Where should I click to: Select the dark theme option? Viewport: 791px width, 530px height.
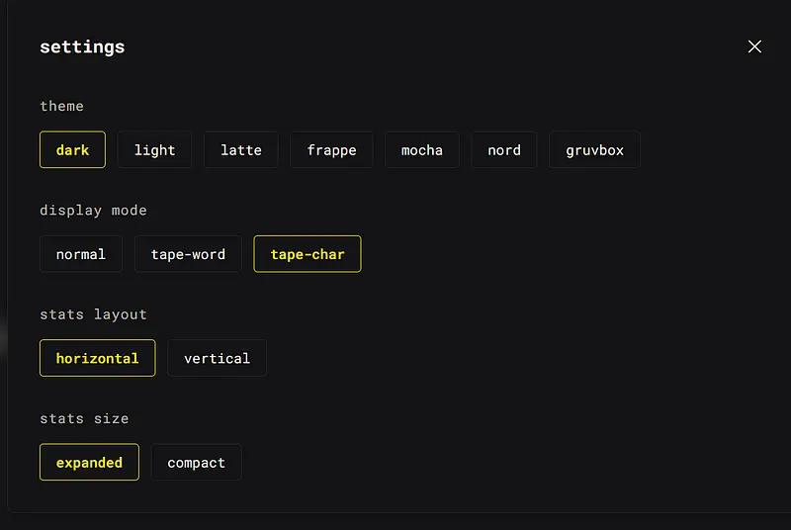pos(72,150)
